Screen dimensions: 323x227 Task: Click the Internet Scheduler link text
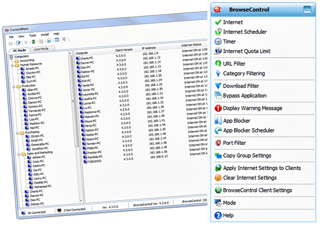click(x=245, y=32)
